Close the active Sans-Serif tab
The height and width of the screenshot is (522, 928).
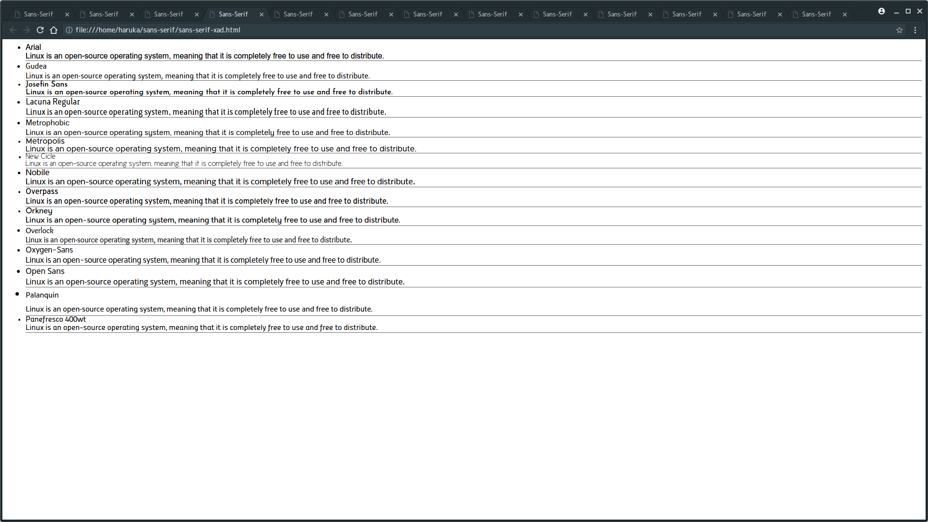262,15
